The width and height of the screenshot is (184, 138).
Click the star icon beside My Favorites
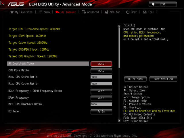[12, 12]
